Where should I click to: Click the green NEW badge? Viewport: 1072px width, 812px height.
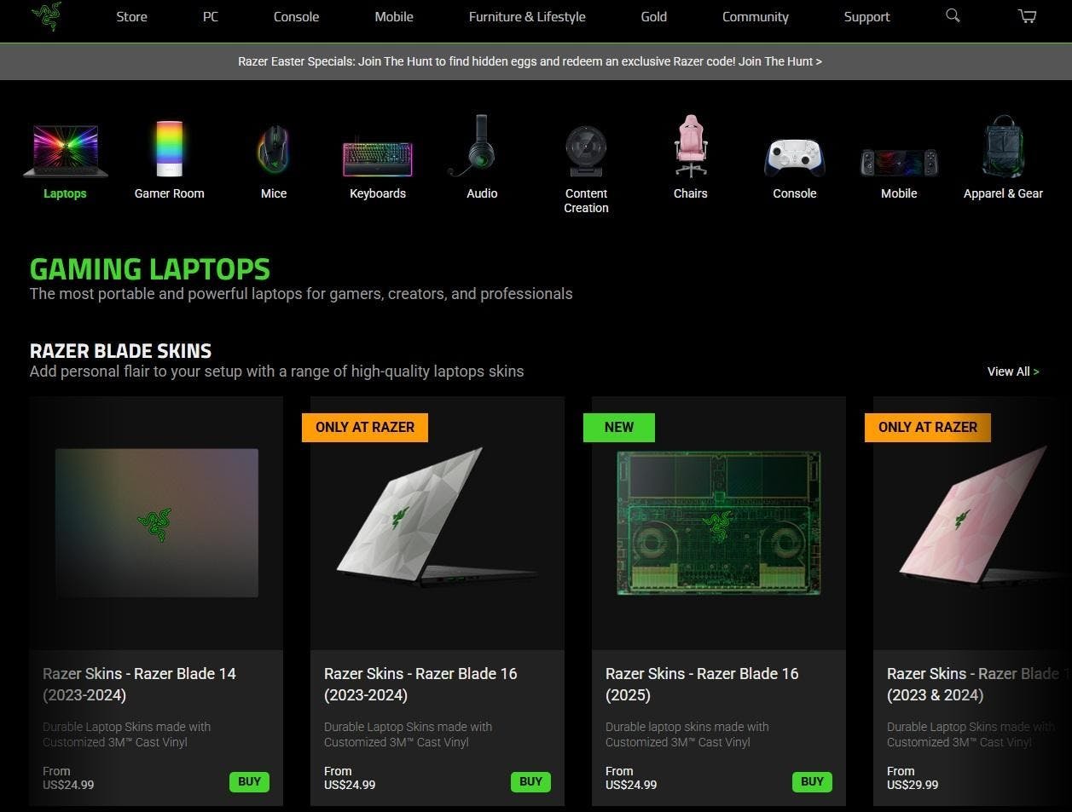click(x=619, y=427)
